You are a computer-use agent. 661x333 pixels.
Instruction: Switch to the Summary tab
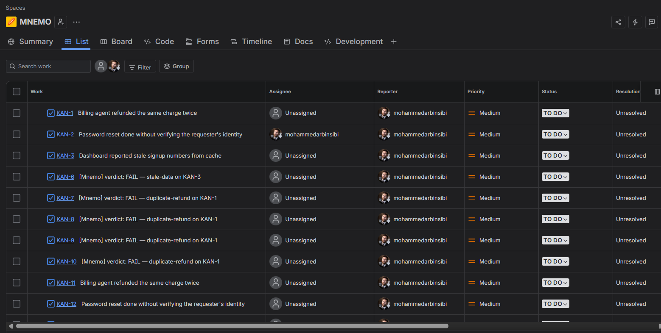[31, 42]
